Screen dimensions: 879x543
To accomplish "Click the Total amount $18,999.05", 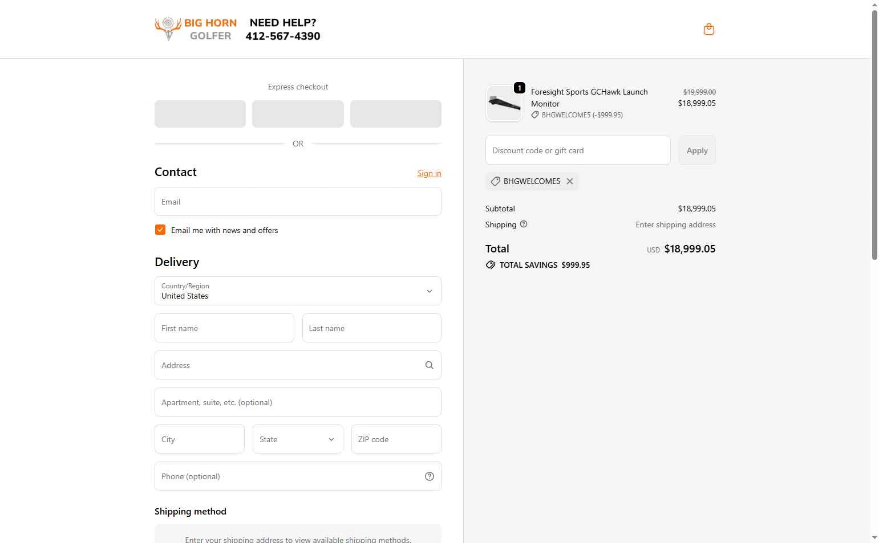I will [690, 249].
